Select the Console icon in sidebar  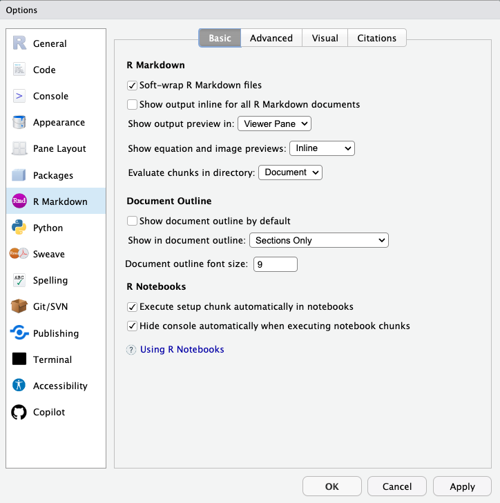[19, 96]
